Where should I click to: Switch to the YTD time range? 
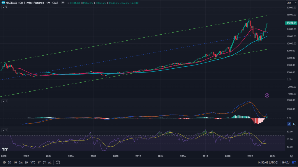32,162
